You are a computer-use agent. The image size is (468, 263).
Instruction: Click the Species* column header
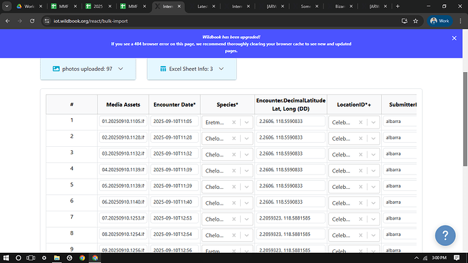tap(227, 105)
